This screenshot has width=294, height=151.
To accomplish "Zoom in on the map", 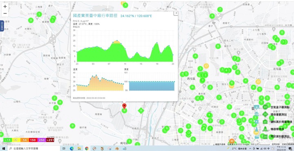I will [5, 7].
